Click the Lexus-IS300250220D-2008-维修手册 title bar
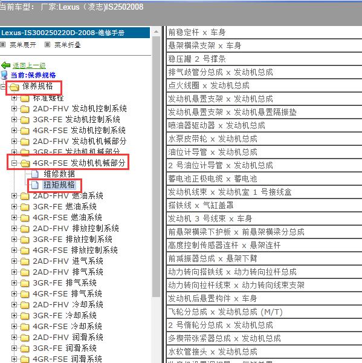 pyautogui.click(x=75, y=33)
